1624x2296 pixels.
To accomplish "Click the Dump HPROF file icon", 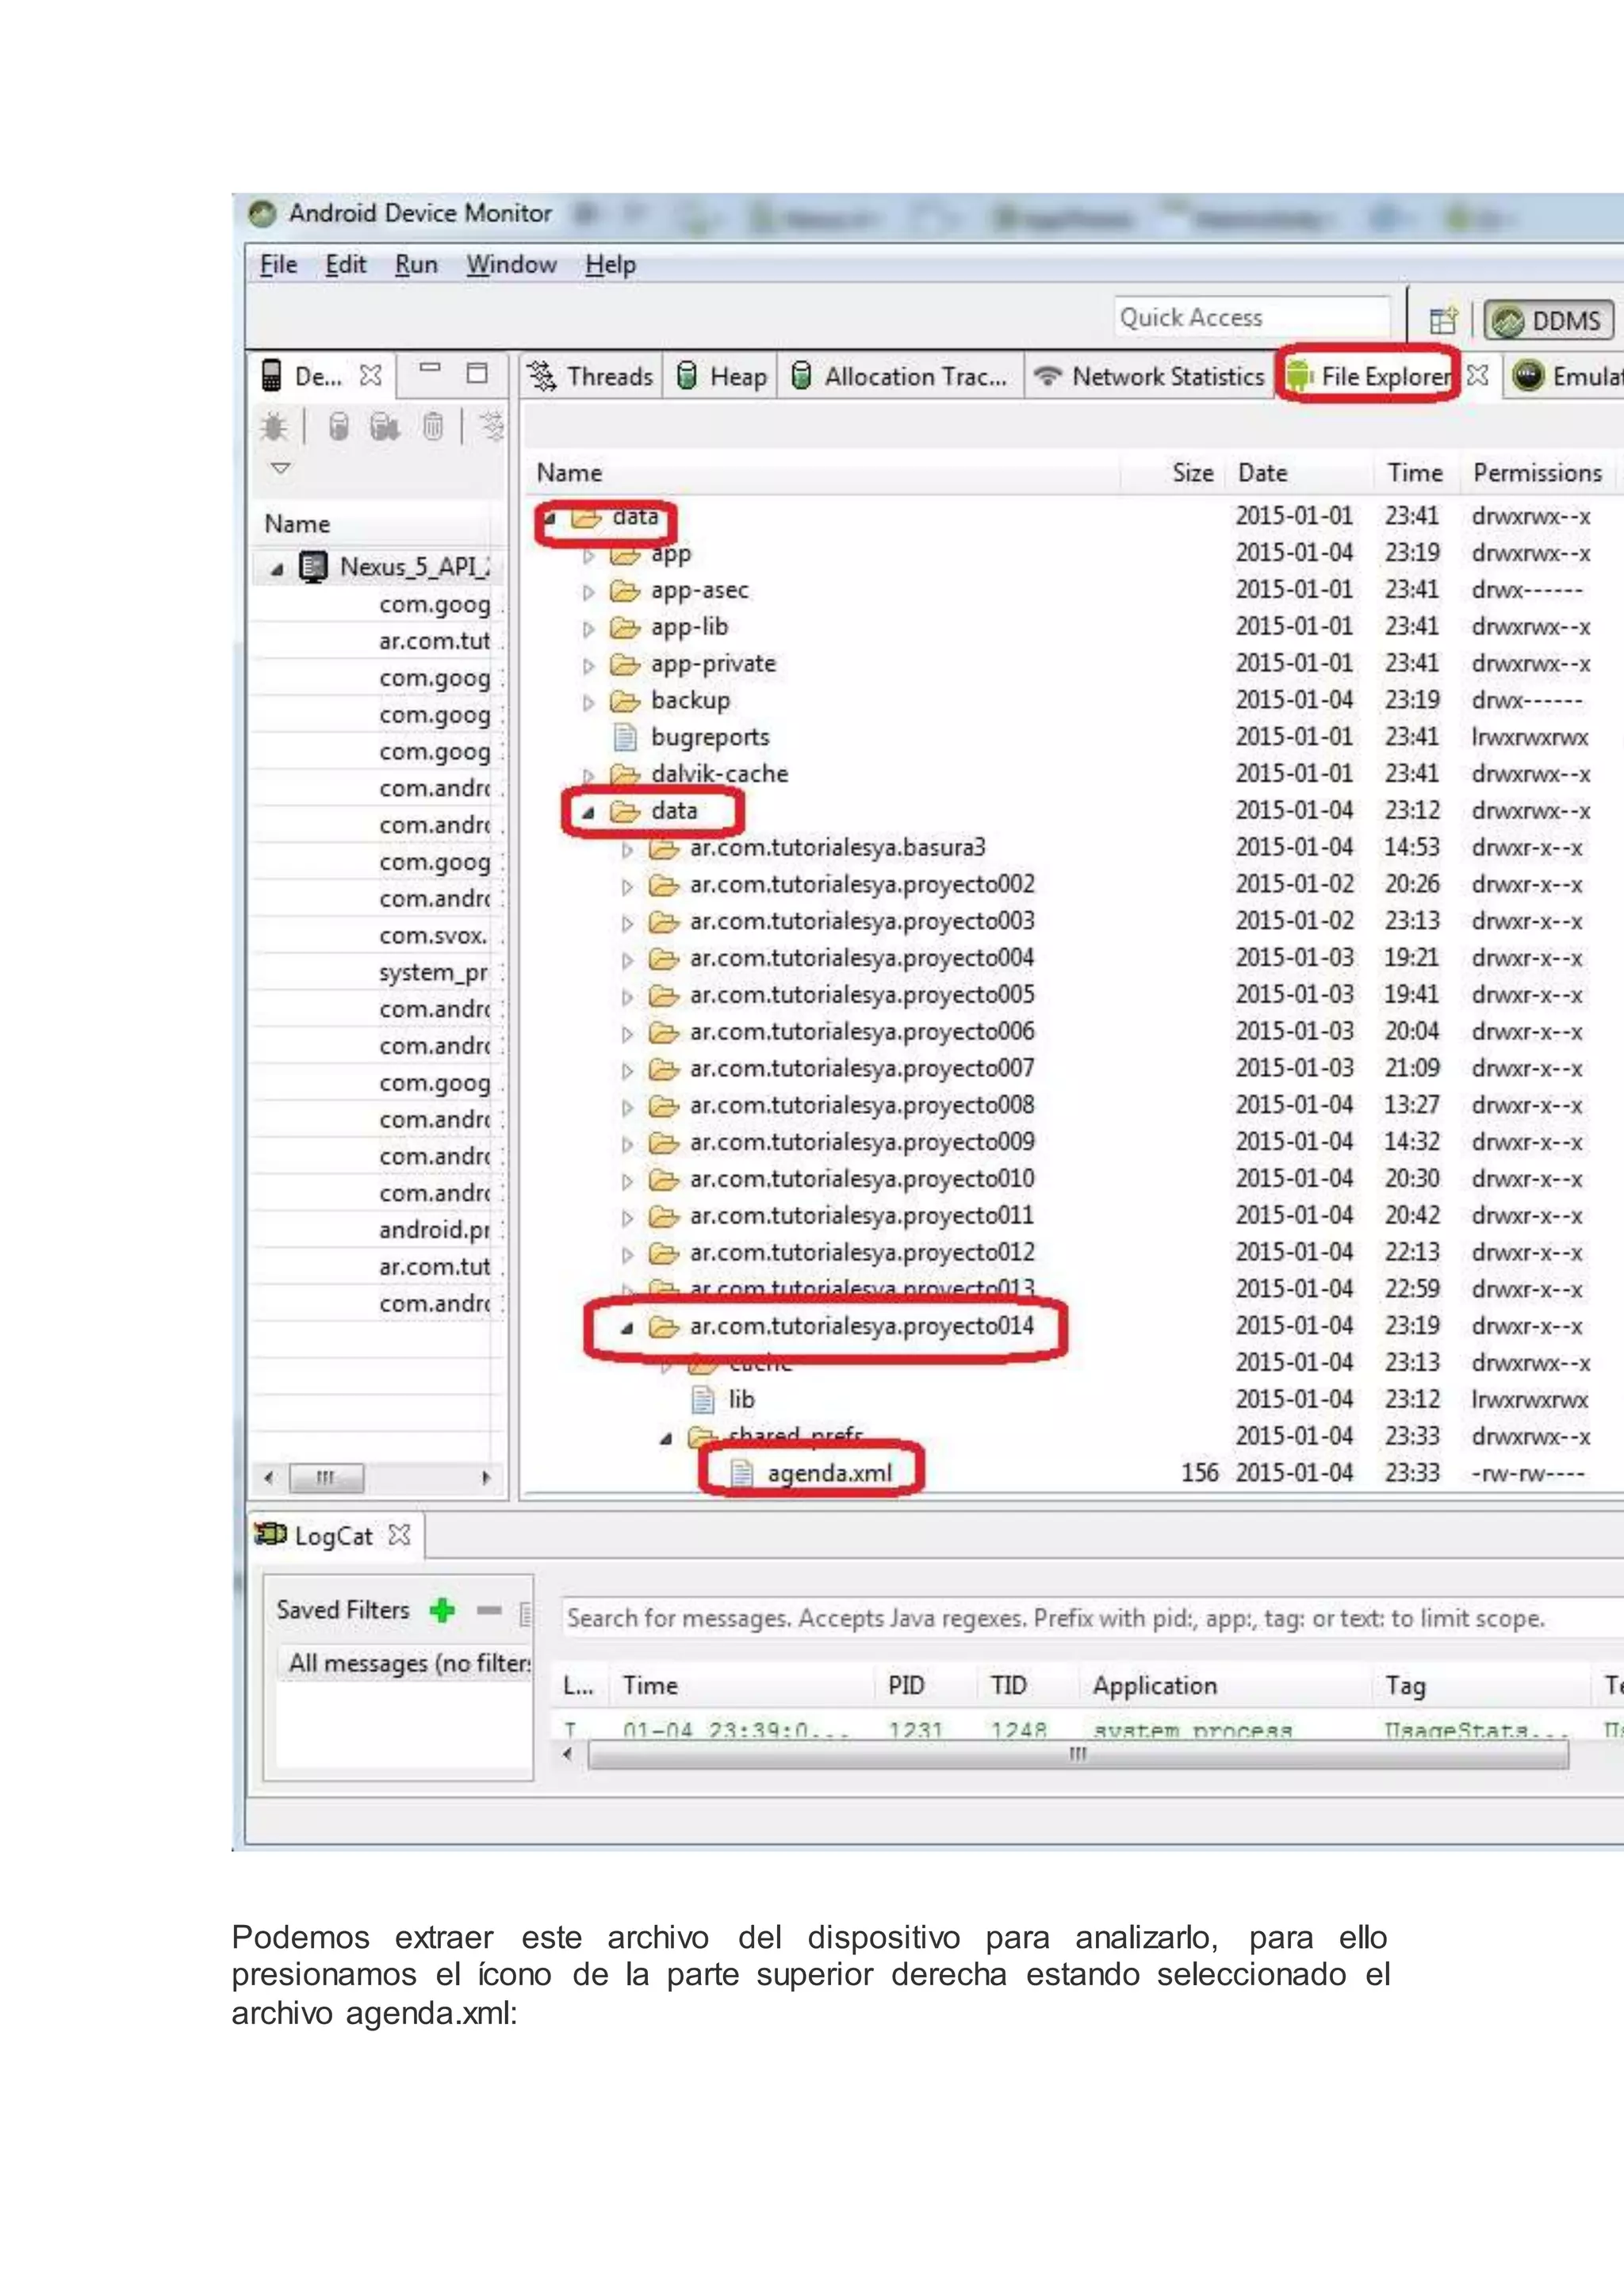I will tap(385, 427).
